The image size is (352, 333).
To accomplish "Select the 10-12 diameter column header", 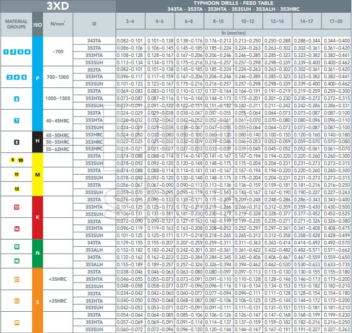I will pyautogui.click(x=248, y=21).
